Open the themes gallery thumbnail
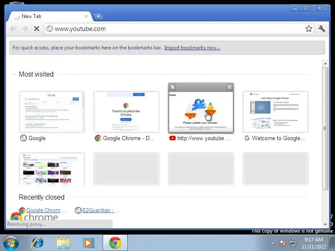The image size is (335, 251). (x=52, y=169)
